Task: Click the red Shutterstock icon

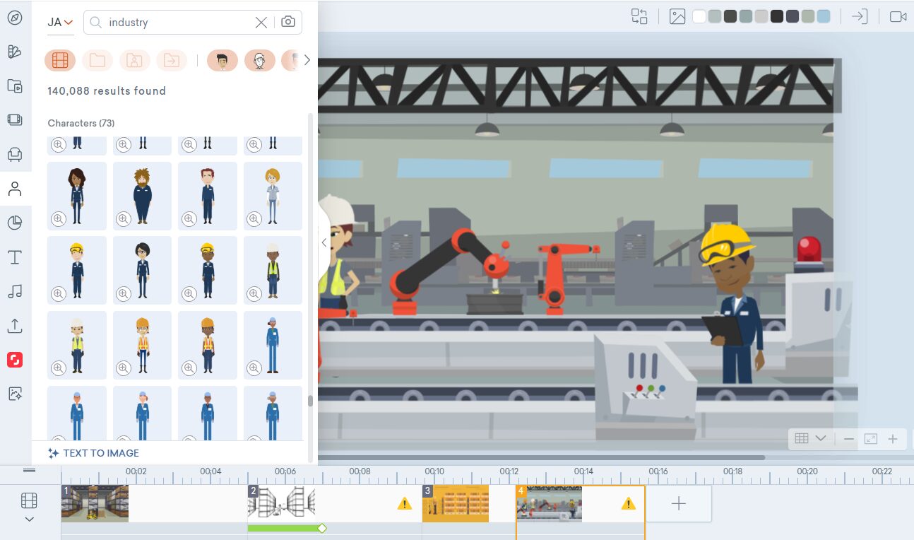Action: 15,360
